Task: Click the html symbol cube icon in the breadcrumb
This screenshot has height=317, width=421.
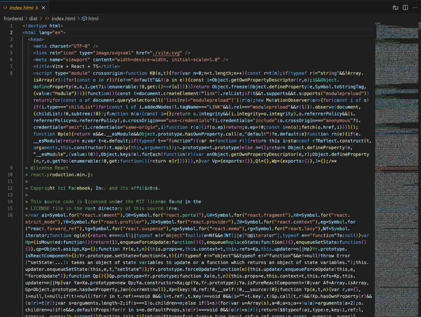Action: click(x=84, y=19)
